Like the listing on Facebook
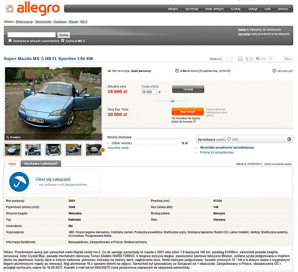 point(261,58)
